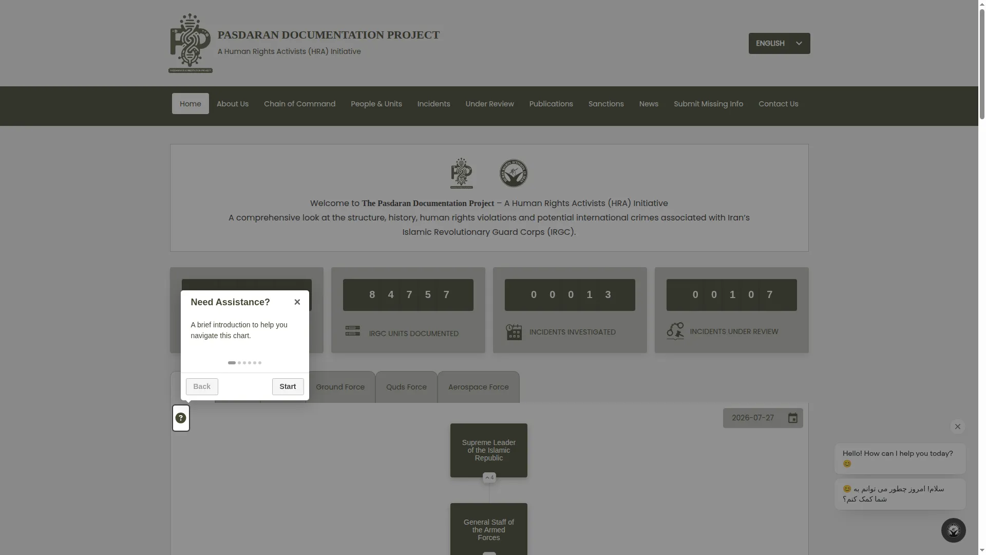Click the Persian chat greeting message
The height and width of the screenshot is (555, 986).
tap(900, 494)
